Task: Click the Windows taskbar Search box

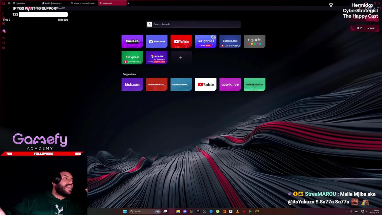Action: click(x=145, y=211)
